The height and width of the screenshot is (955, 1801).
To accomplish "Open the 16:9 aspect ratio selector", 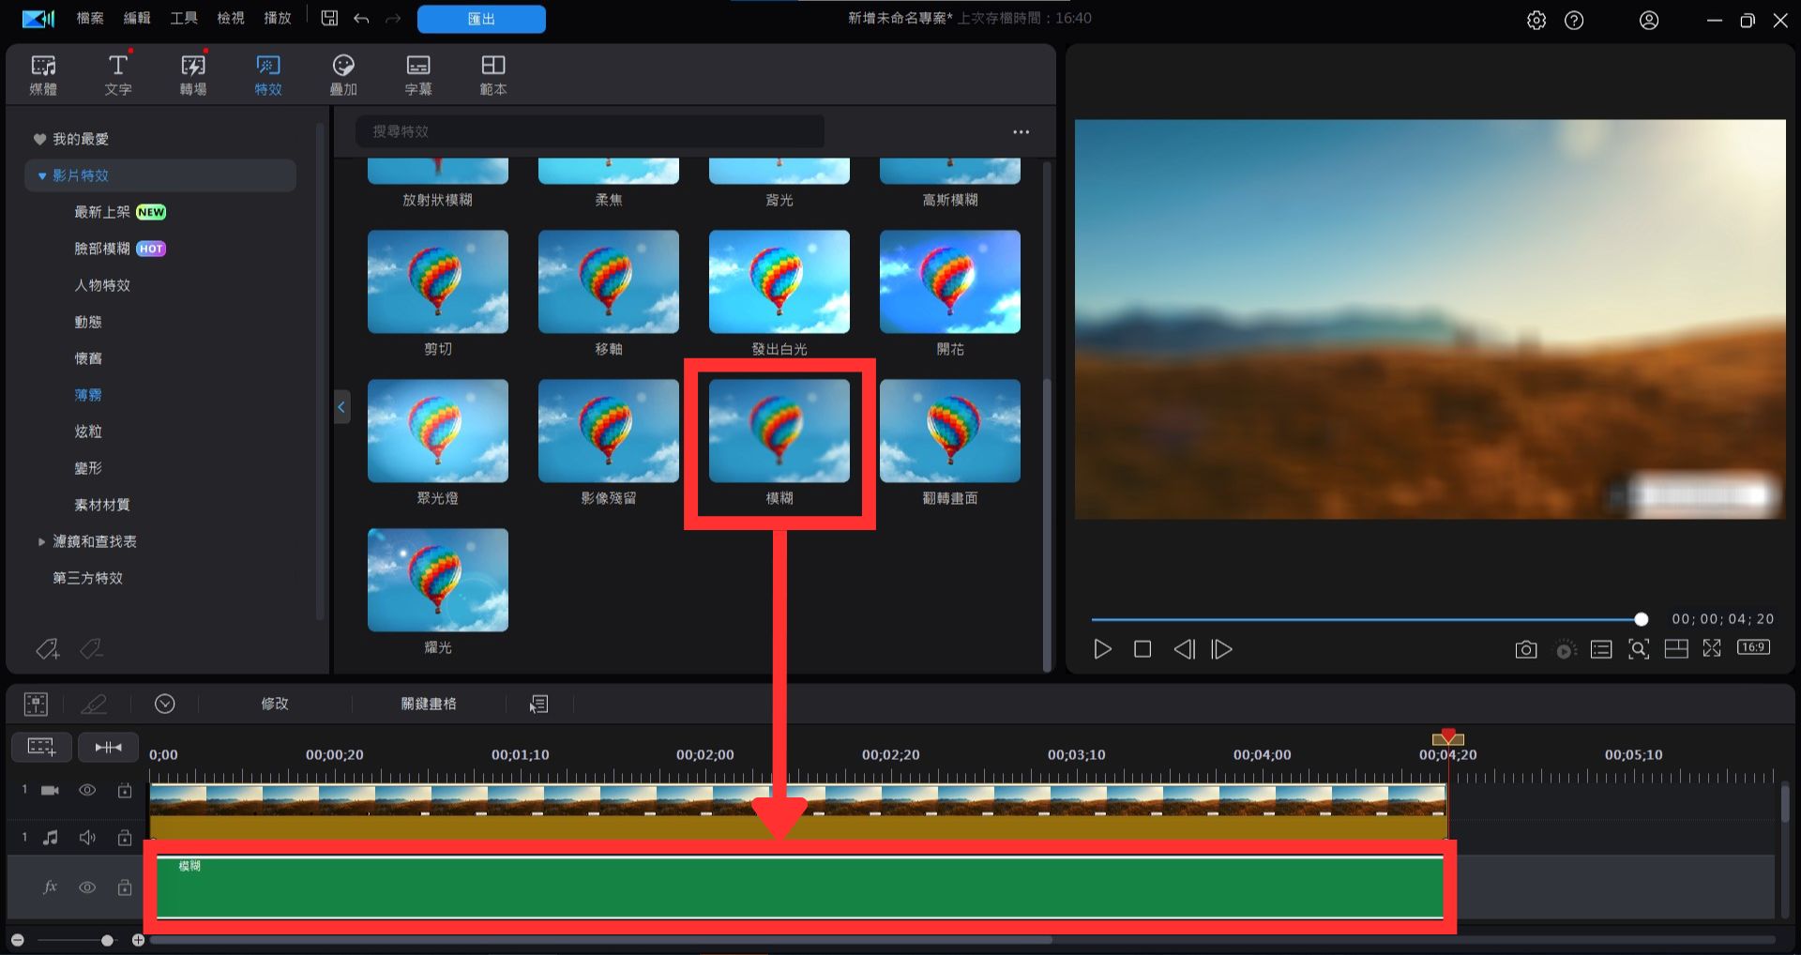I will [x=1753, y=647].
